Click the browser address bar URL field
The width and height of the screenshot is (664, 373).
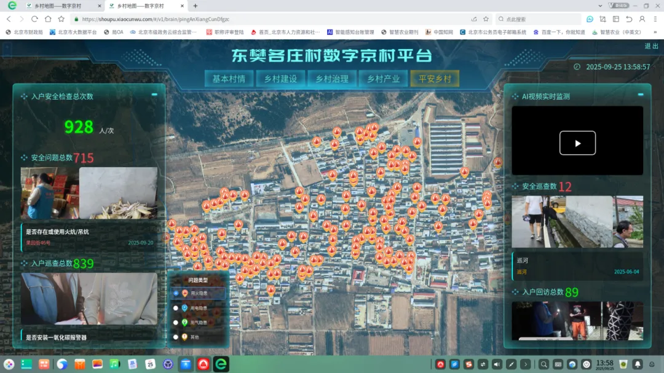(x=154, y=19)
